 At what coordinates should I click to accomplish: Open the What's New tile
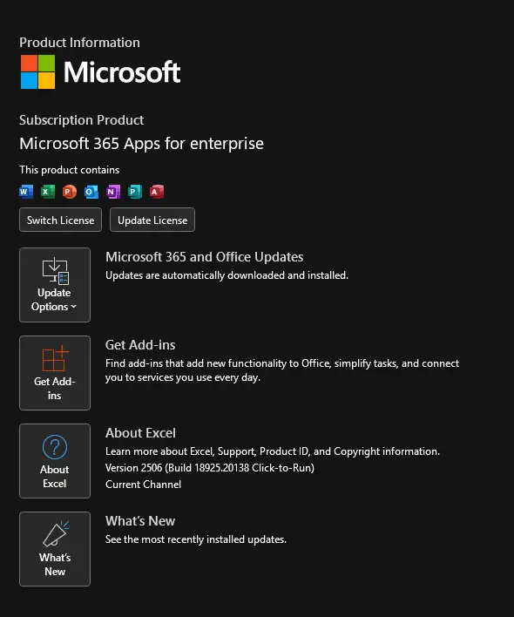tap(55, 549)
